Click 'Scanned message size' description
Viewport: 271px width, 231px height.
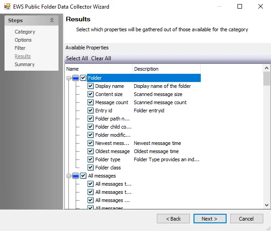pos(158,94)
